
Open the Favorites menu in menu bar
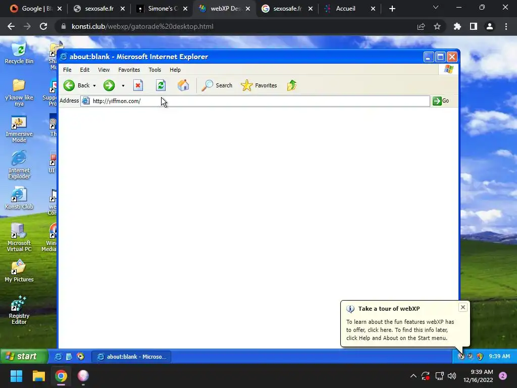tap(129, 70)
